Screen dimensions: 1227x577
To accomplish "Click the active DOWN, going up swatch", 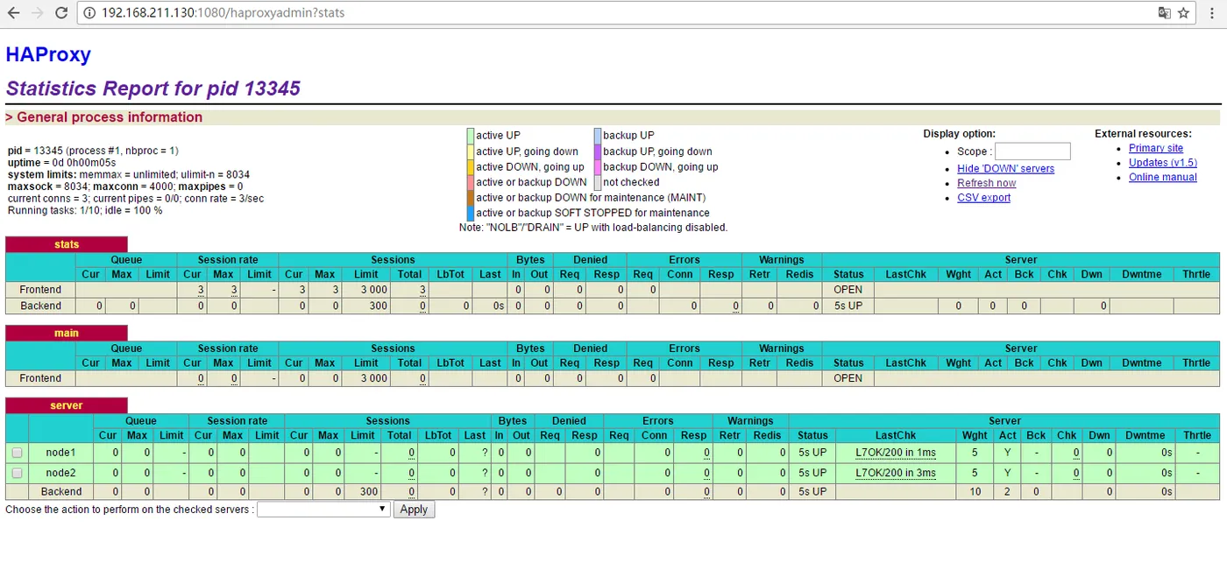I will pos(471,166).
